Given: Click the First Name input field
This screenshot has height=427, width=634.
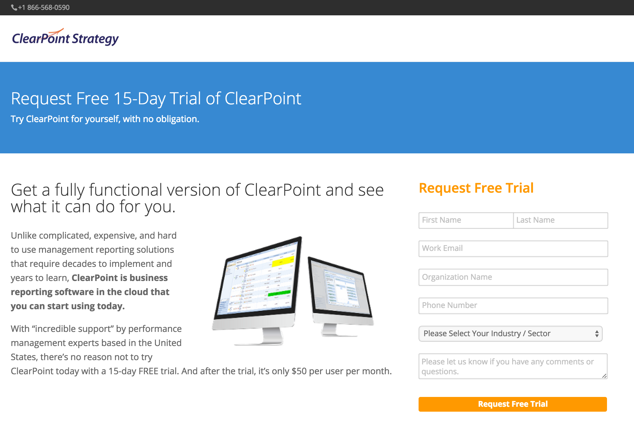Looking at the screenshot, I should click(x=465, y=220).
